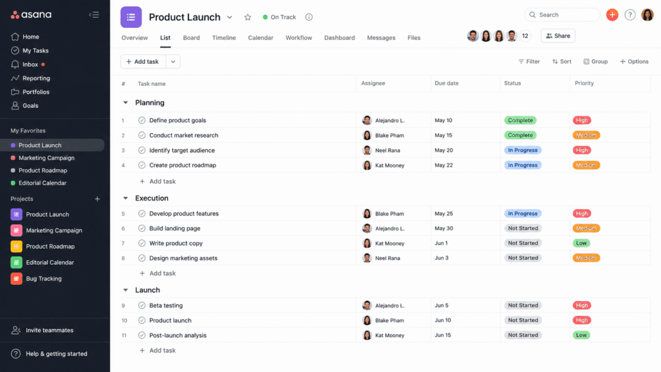
Task: Add task under Planning section
Action: [158, 181]
